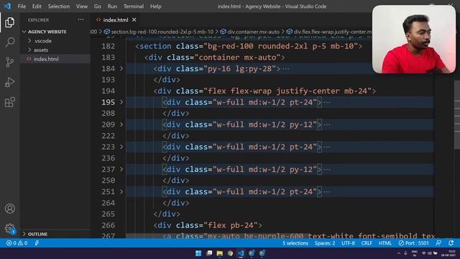The height and width of the screenshot is (259, 460).
Task: Switch to VS Code taskbar icon
Action: (x=241, y=253)
